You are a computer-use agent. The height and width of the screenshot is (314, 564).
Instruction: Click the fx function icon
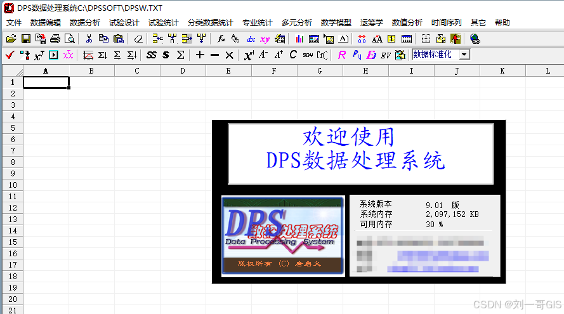tap(221, 39)
